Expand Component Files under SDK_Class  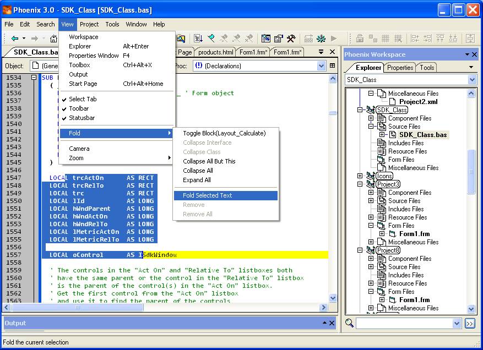click(x=371, y=118)
